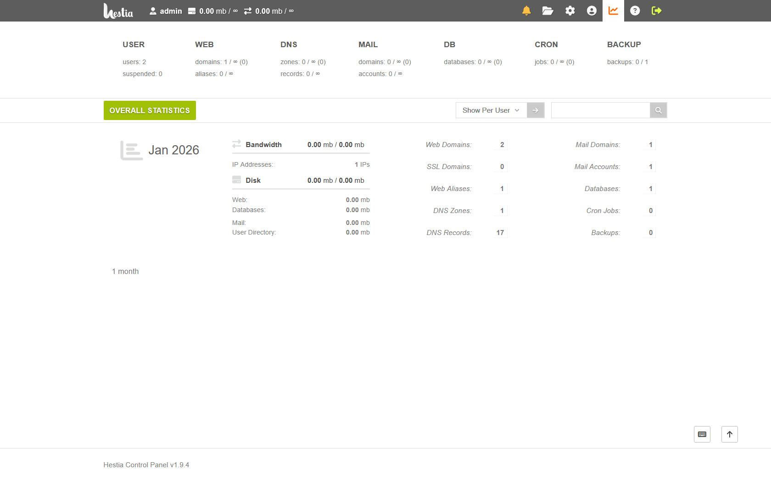Open the notifications bell icon
The image size is (771, 481).
pyautogui.click(x=526, y=11)
